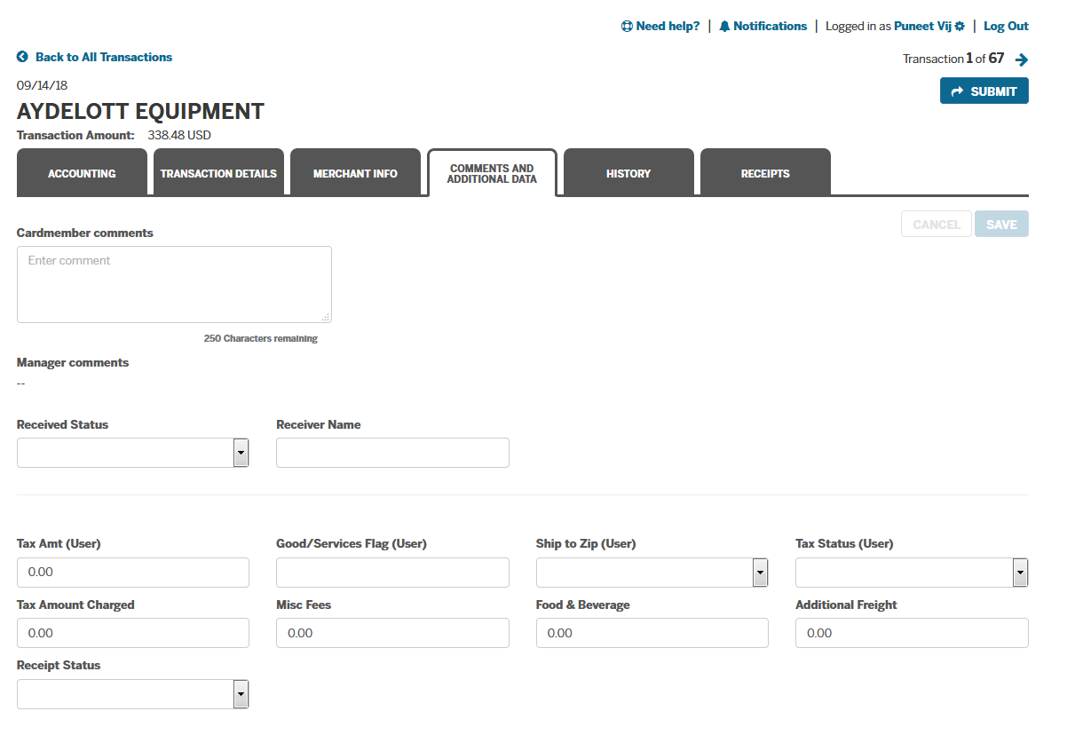Viewport: 1075px width, 743px height.
Task: Click the Save button
Action: (x=1001, y=225)
